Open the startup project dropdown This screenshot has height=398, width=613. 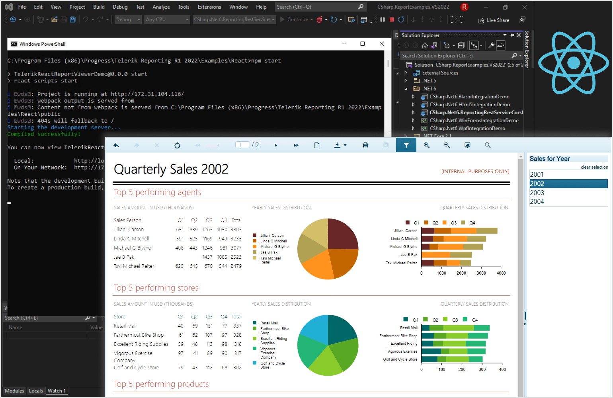[234, 20]
